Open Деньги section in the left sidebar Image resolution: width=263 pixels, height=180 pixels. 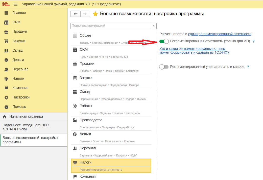point(18,60)
